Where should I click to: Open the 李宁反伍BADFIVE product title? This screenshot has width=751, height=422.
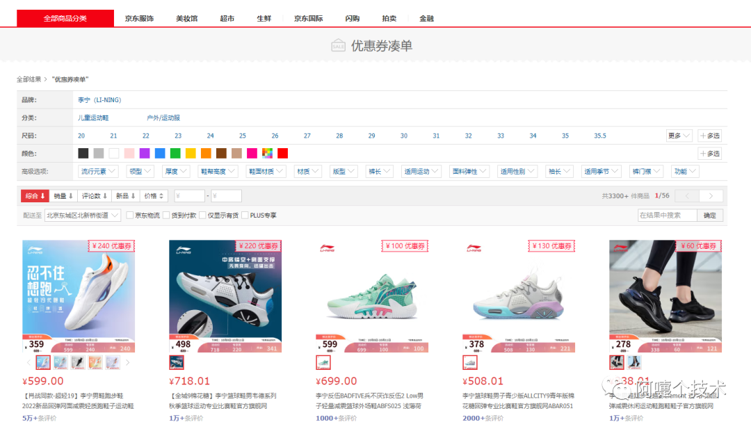point(369,400)
